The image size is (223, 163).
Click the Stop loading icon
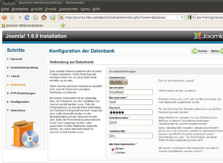click(x=35, y=17)
